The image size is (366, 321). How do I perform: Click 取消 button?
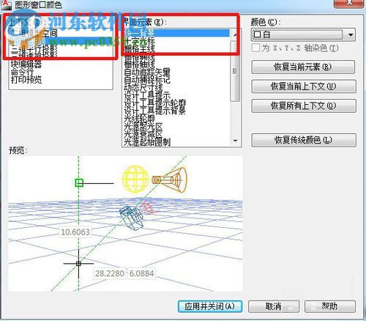pyautogui.click(x=274, y=306)
